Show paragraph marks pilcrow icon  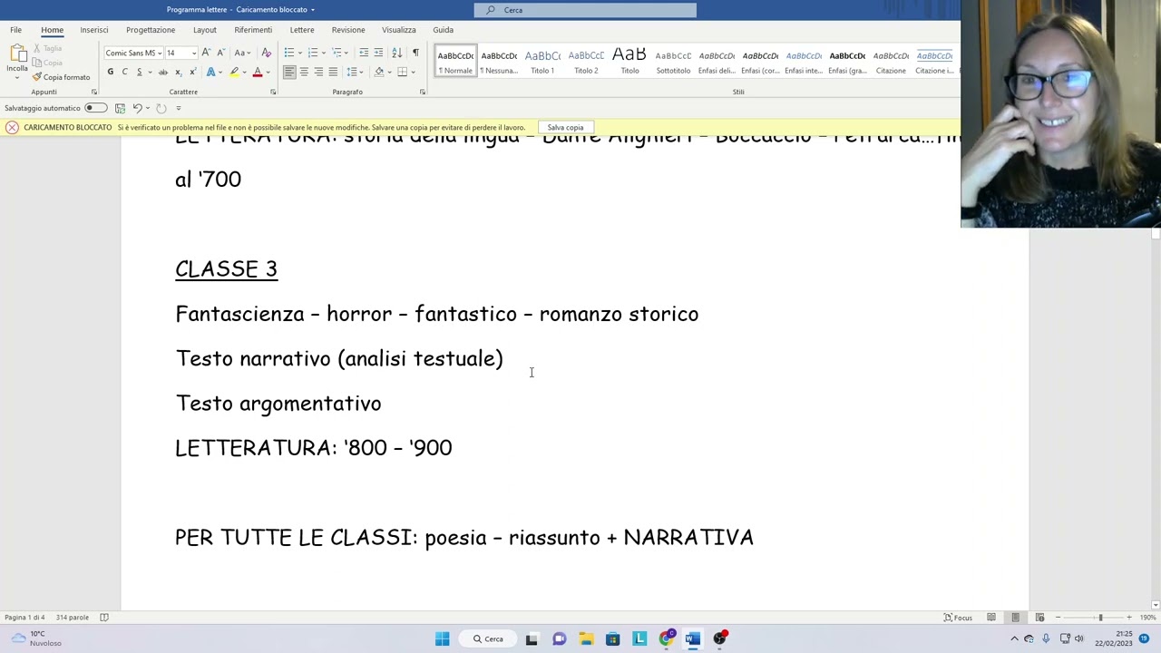click(415, 53)
